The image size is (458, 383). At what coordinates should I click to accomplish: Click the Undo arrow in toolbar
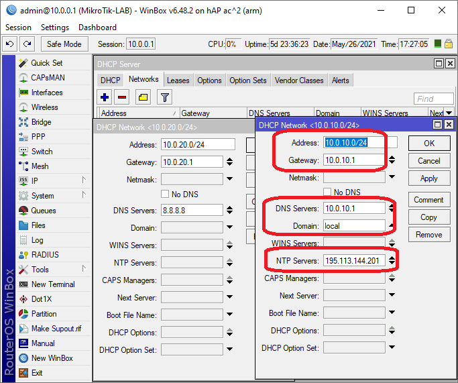9,44
